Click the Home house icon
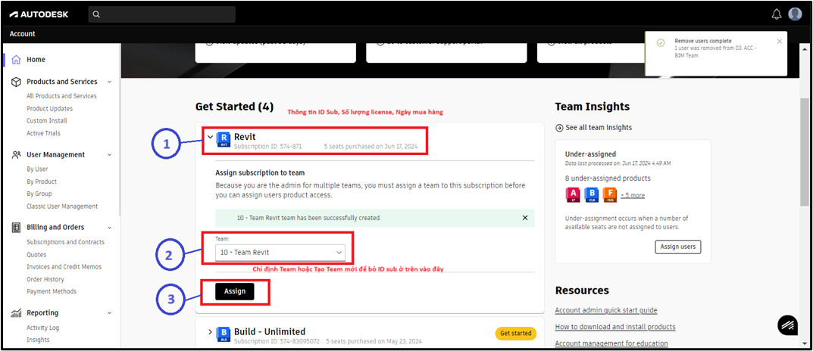Screen dimensions: 813x351 16,60
